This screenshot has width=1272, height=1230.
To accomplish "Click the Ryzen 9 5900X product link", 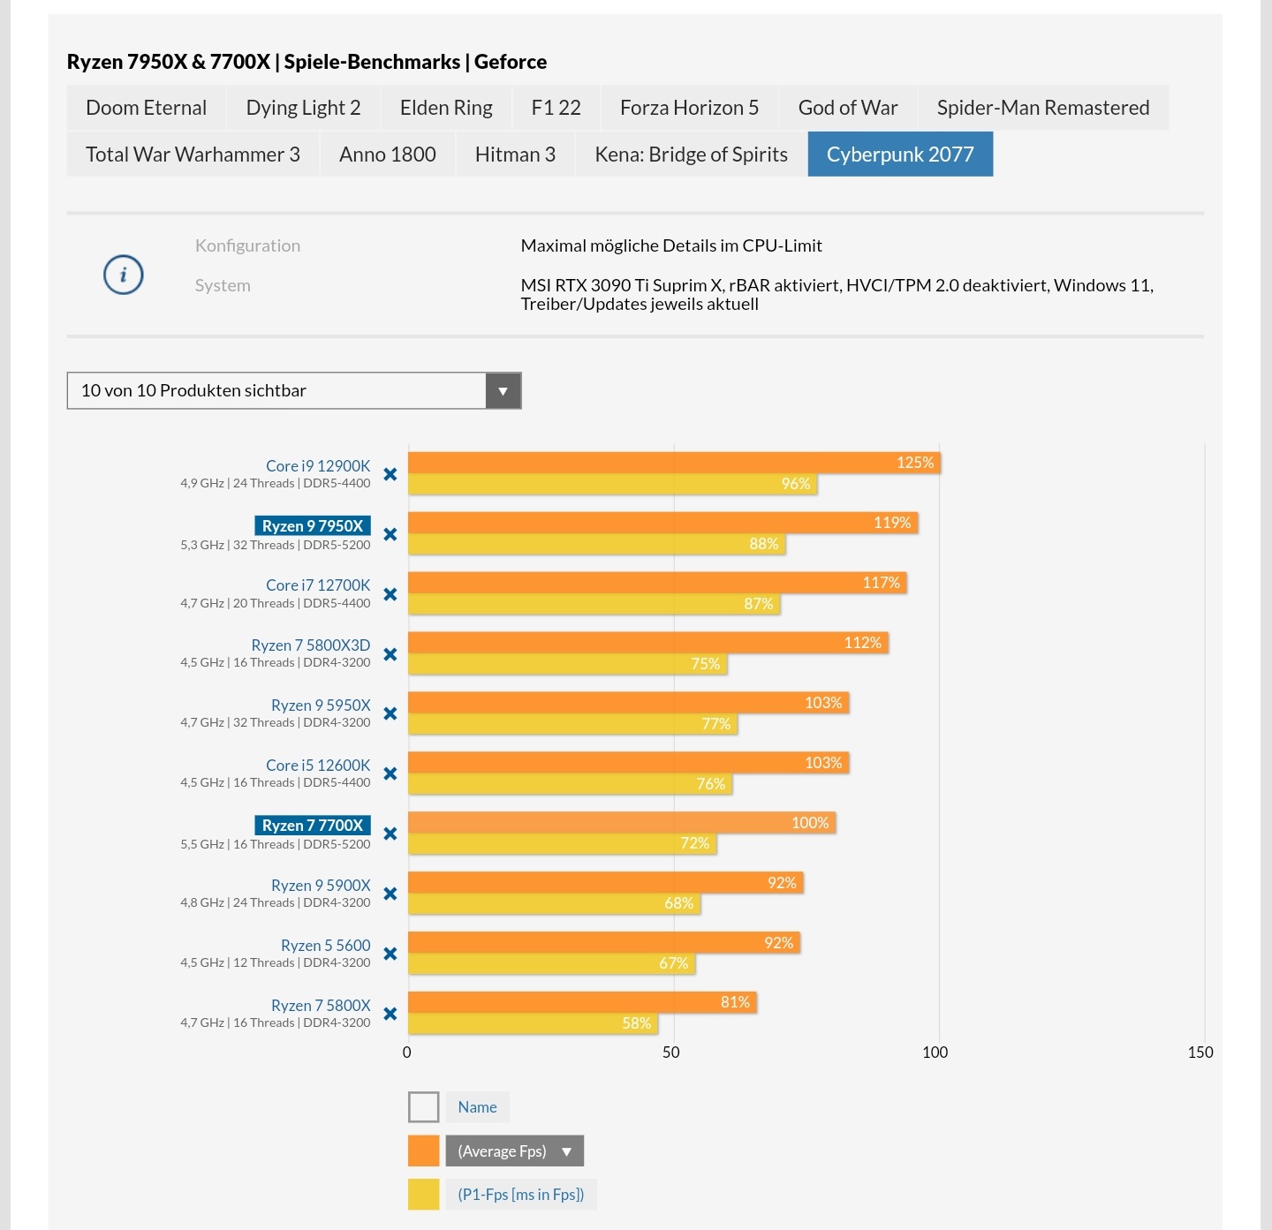I will point(321,886).
